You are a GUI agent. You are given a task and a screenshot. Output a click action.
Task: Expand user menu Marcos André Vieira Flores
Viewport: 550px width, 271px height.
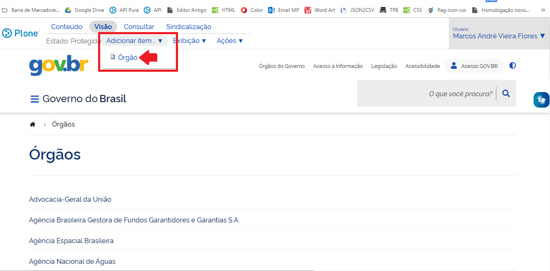(499, 36)
